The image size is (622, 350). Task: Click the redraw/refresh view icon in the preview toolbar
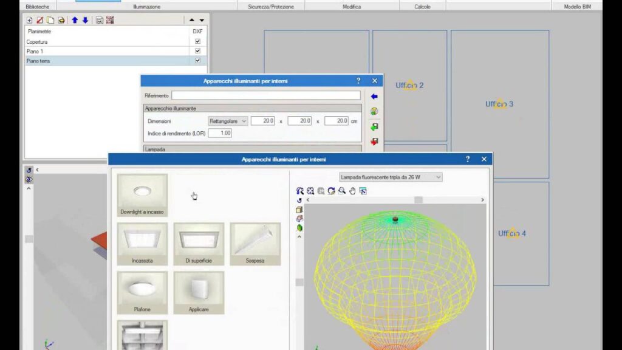[x=331, y=191]
